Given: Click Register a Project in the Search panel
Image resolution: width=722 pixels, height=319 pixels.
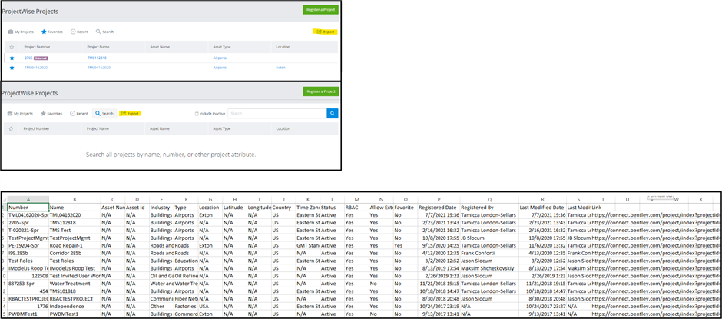Looking at the screenshot, I should (320, 91).
